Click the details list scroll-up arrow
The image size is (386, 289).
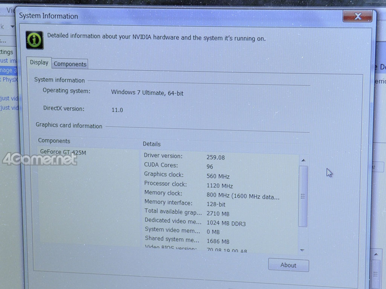pos(303,160)
